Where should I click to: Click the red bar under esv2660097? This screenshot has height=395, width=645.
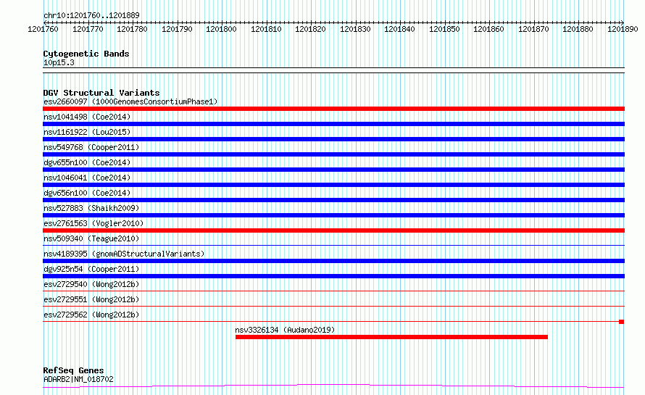[x=333, y=109]
